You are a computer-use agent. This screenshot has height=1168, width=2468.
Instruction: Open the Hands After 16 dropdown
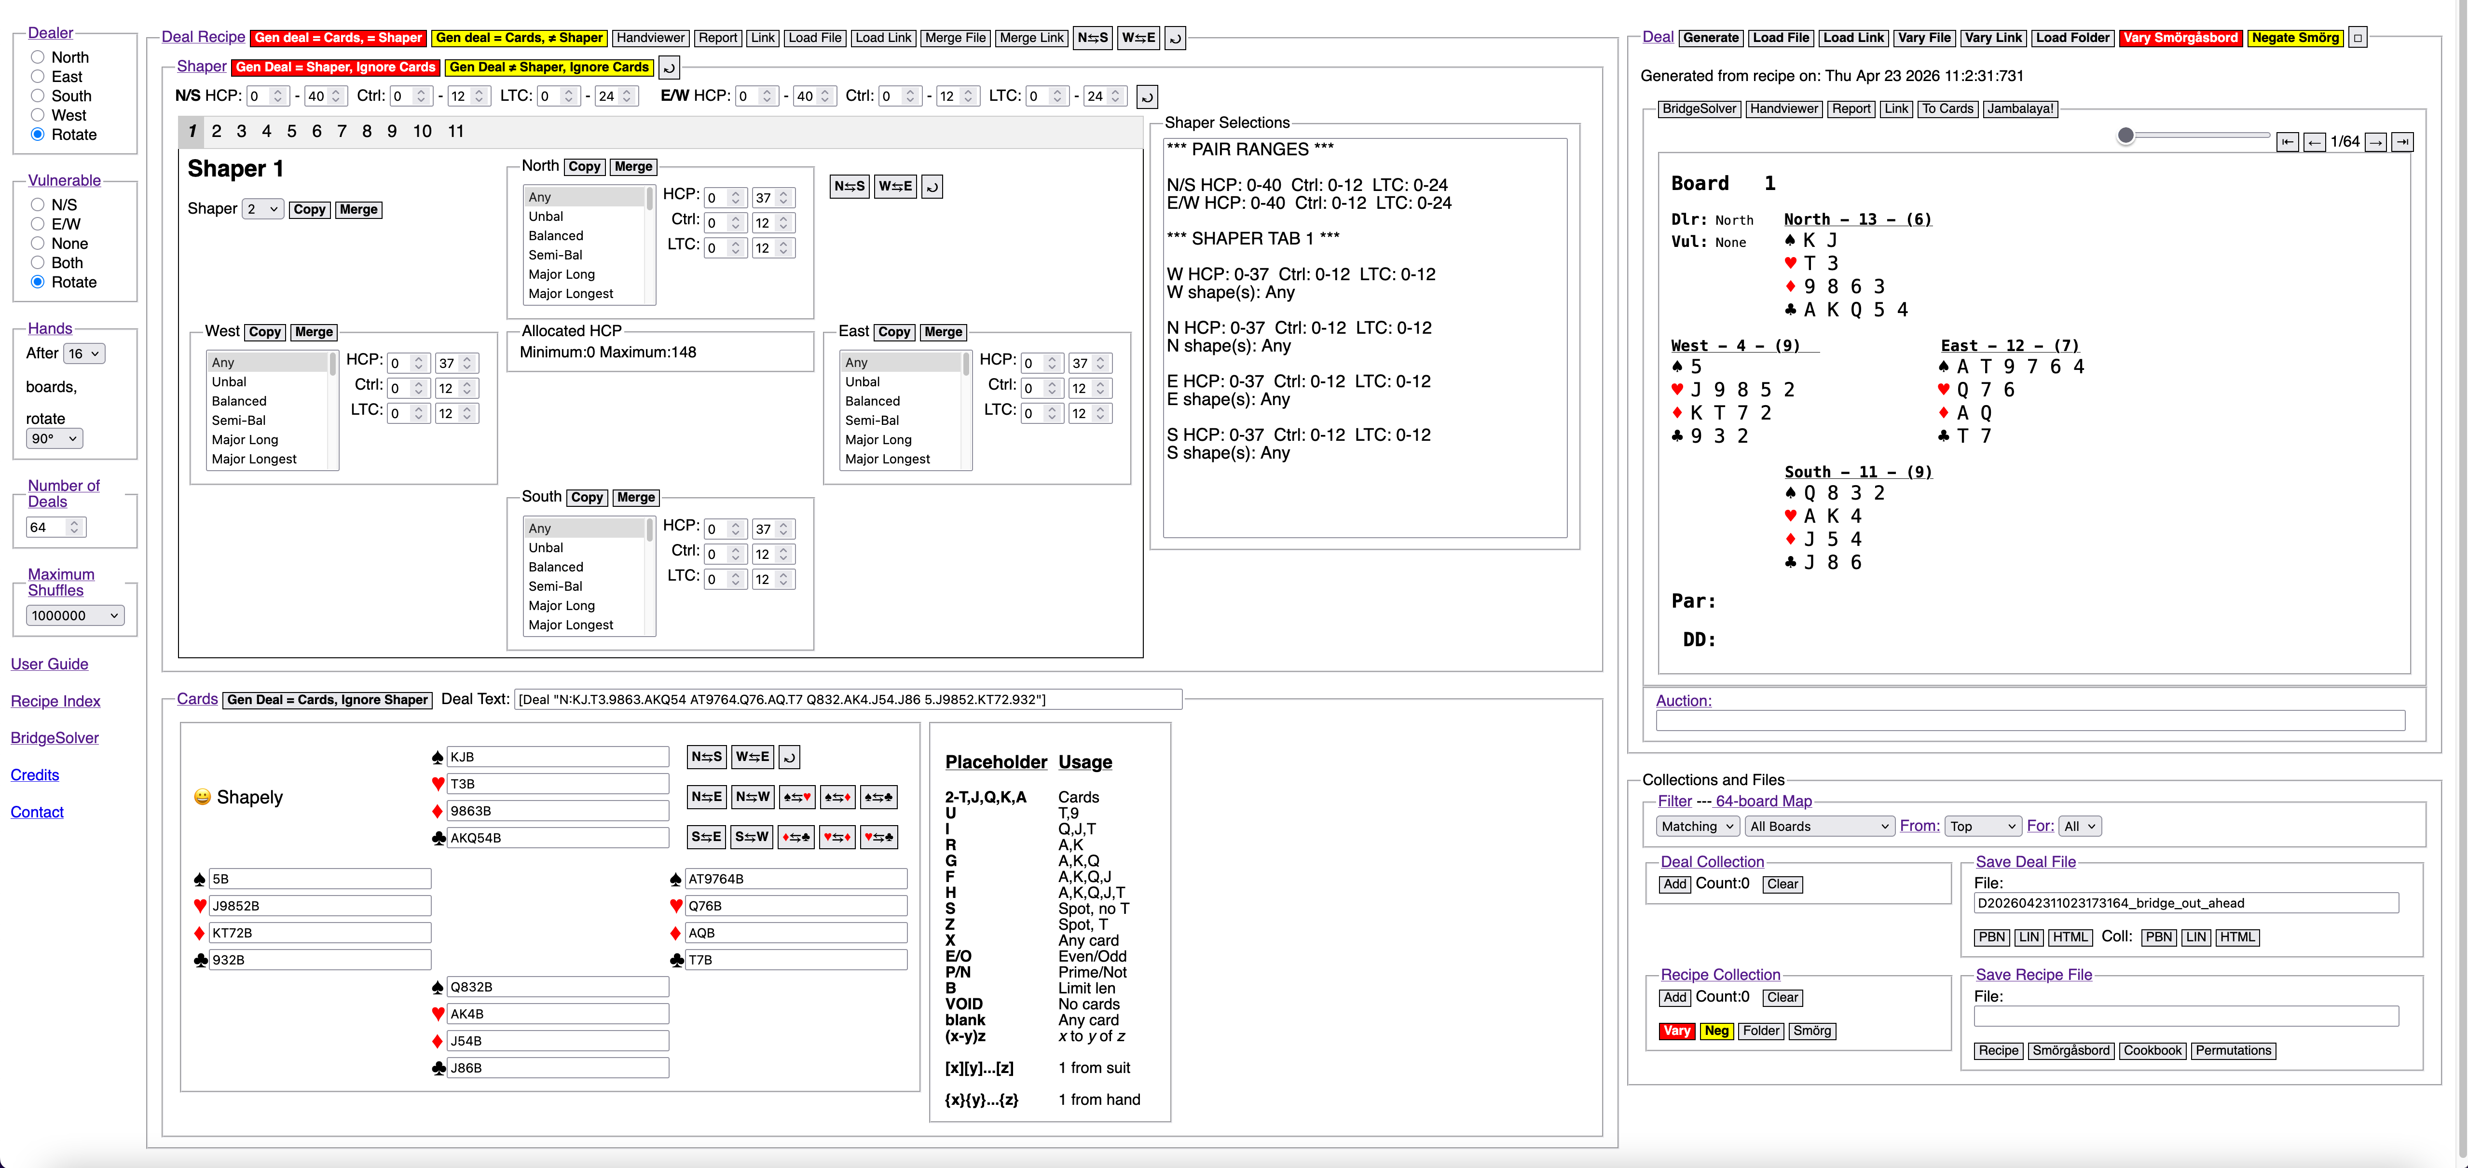(84, 353)
